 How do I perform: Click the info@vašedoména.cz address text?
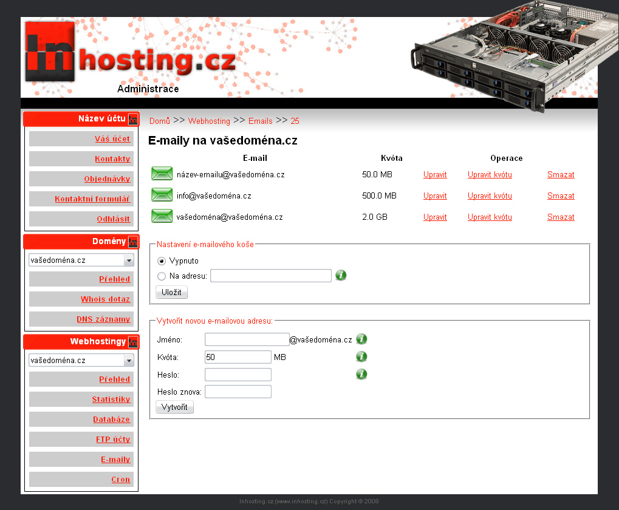[x=214, y=195]
